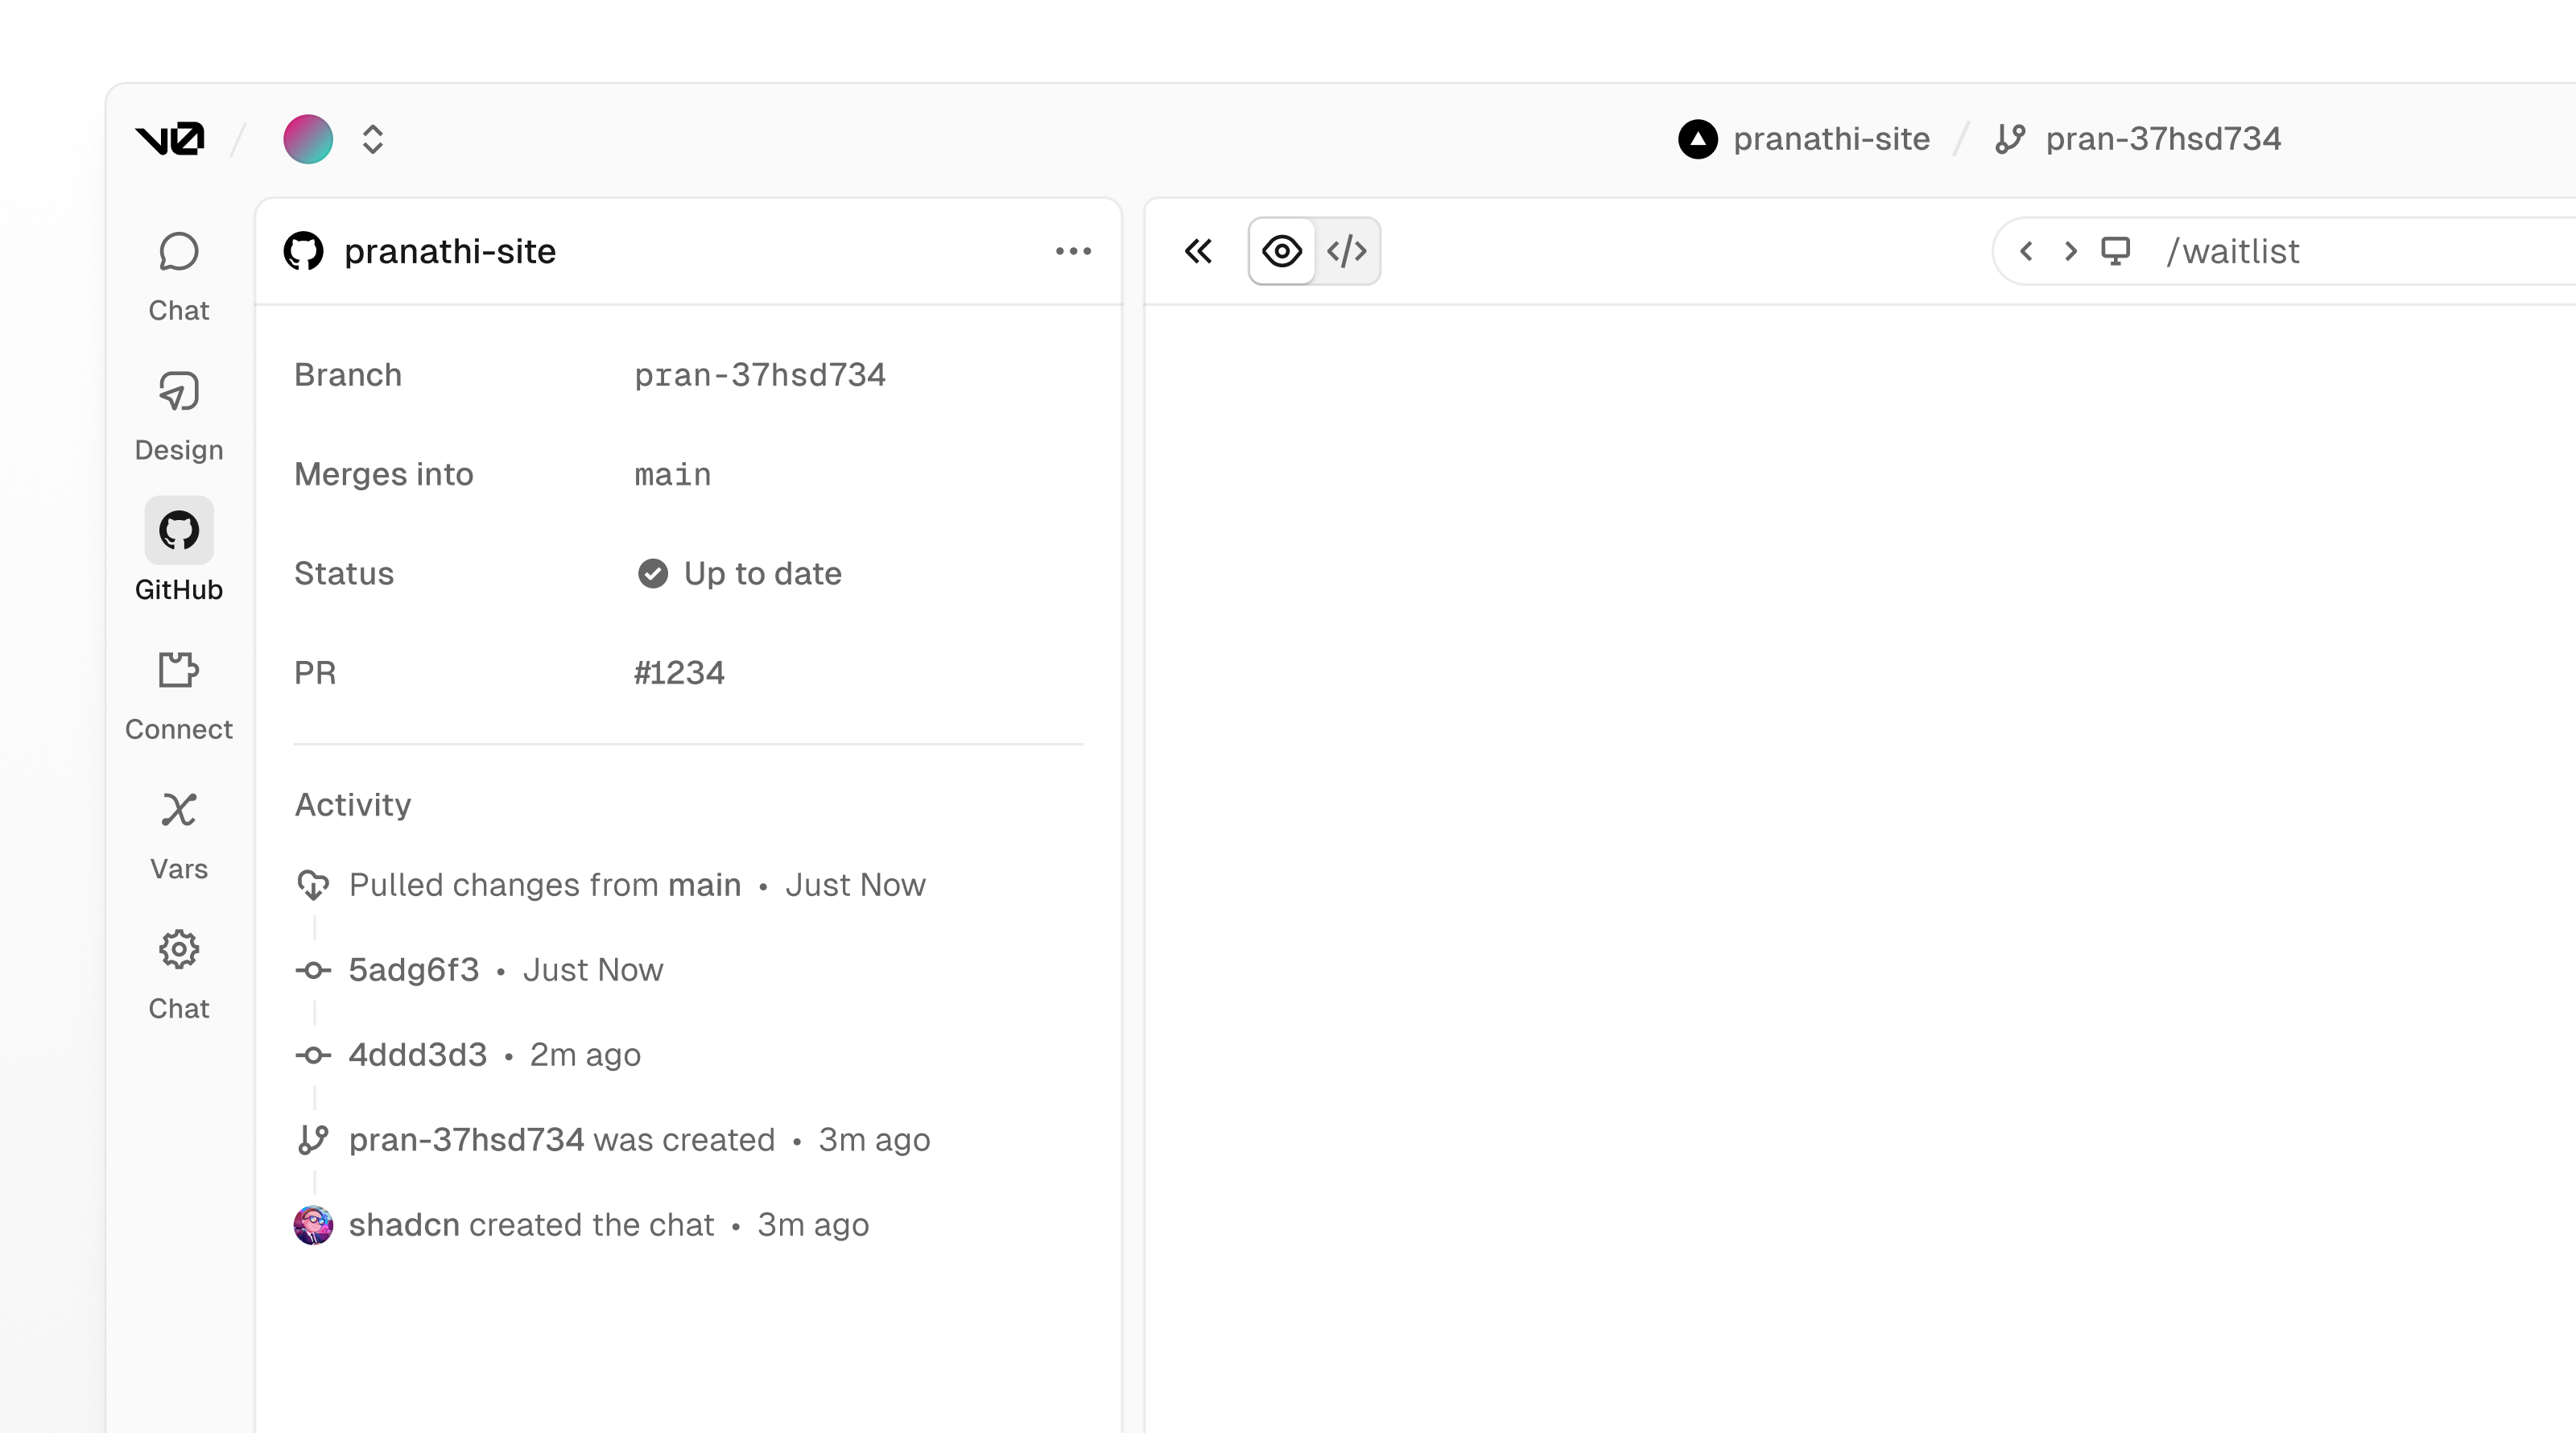Switch to preview mode eye toggle
This screenshot has width=2576, height=1433.
(x=1282, y=251)
